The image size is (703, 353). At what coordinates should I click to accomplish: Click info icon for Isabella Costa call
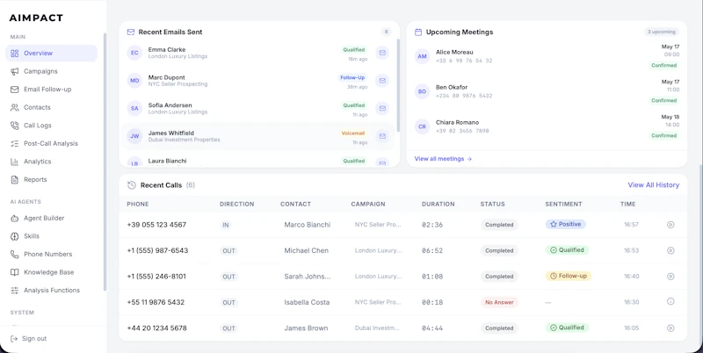670,301
